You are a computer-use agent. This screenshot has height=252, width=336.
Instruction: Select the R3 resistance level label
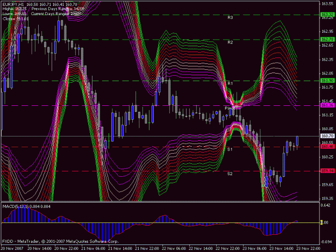click(x=230, y=18)
